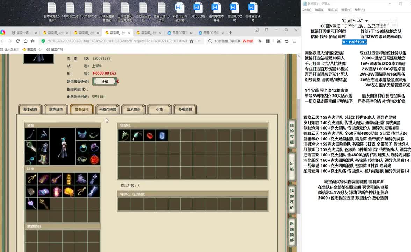Click the browser back arrow
The height and width of the screenshot is (252, 411).
pyautogui.click(x=2, y=41)
